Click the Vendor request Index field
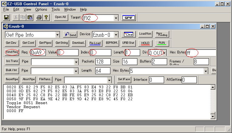The width and height of the screenshot is (232, 133). 100,53
